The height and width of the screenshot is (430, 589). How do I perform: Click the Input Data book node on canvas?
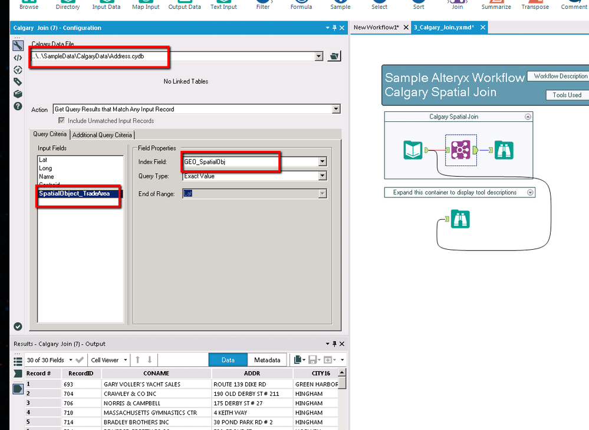coord(413,150)
